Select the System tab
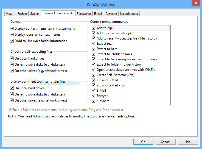The height and width of the screenshot is (149, 202). click(x=35, y=14)
